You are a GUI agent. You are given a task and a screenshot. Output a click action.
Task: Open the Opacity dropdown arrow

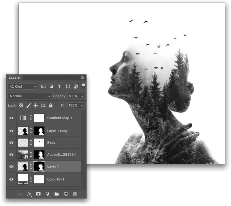coord(82,96)
